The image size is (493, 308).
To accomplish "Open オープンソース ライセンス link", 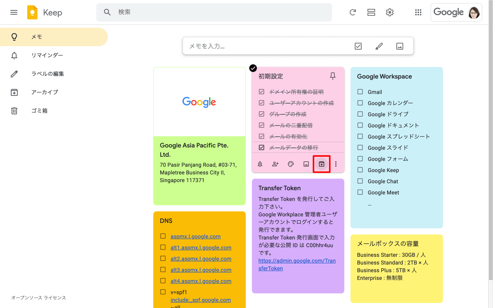I will (39, 298).
